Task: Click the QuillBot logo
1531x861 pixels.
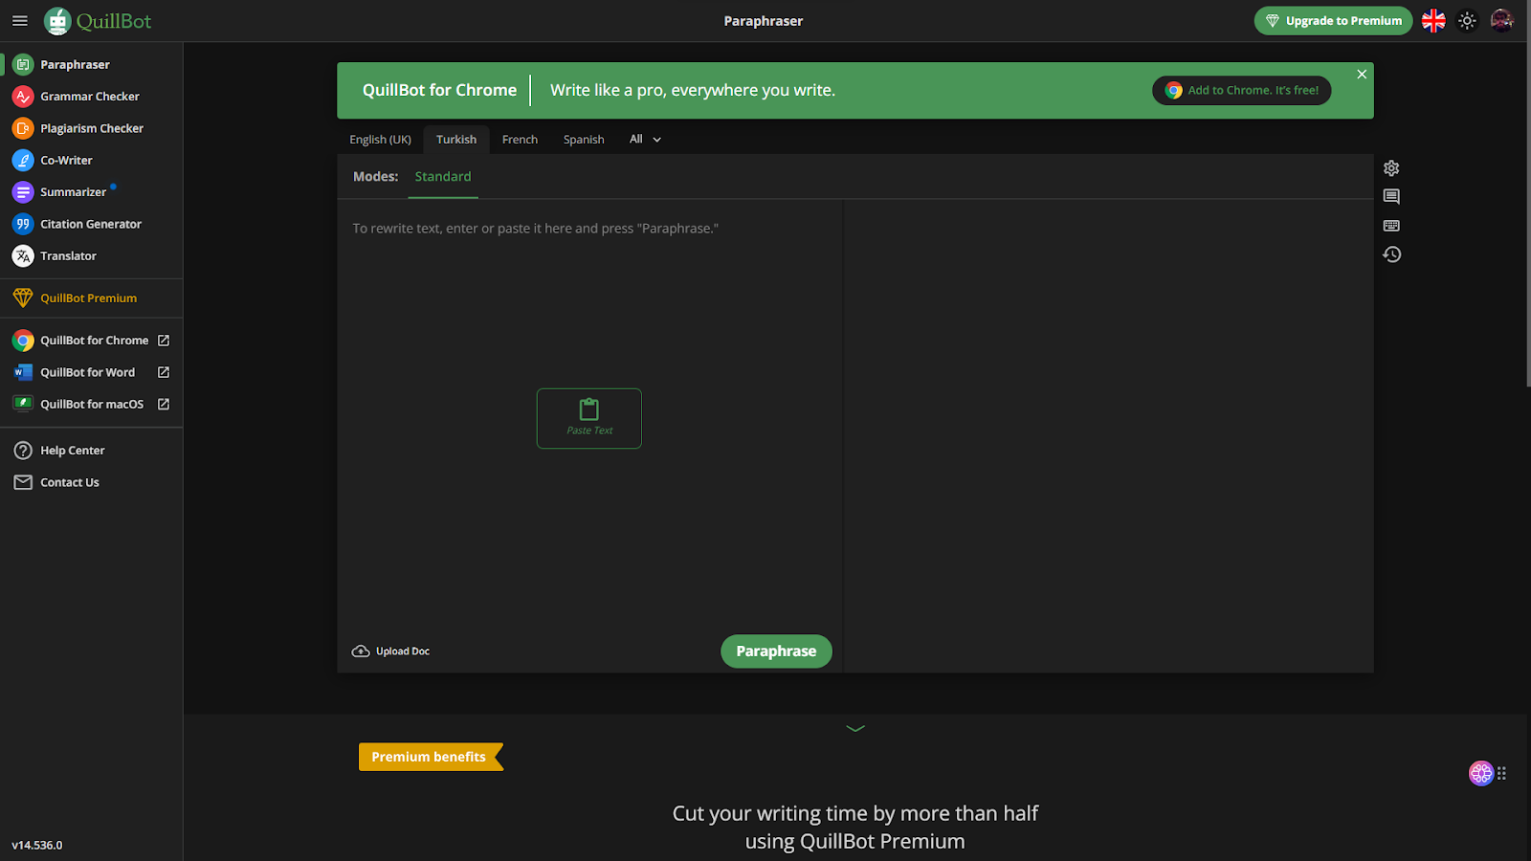Action: 98,20
